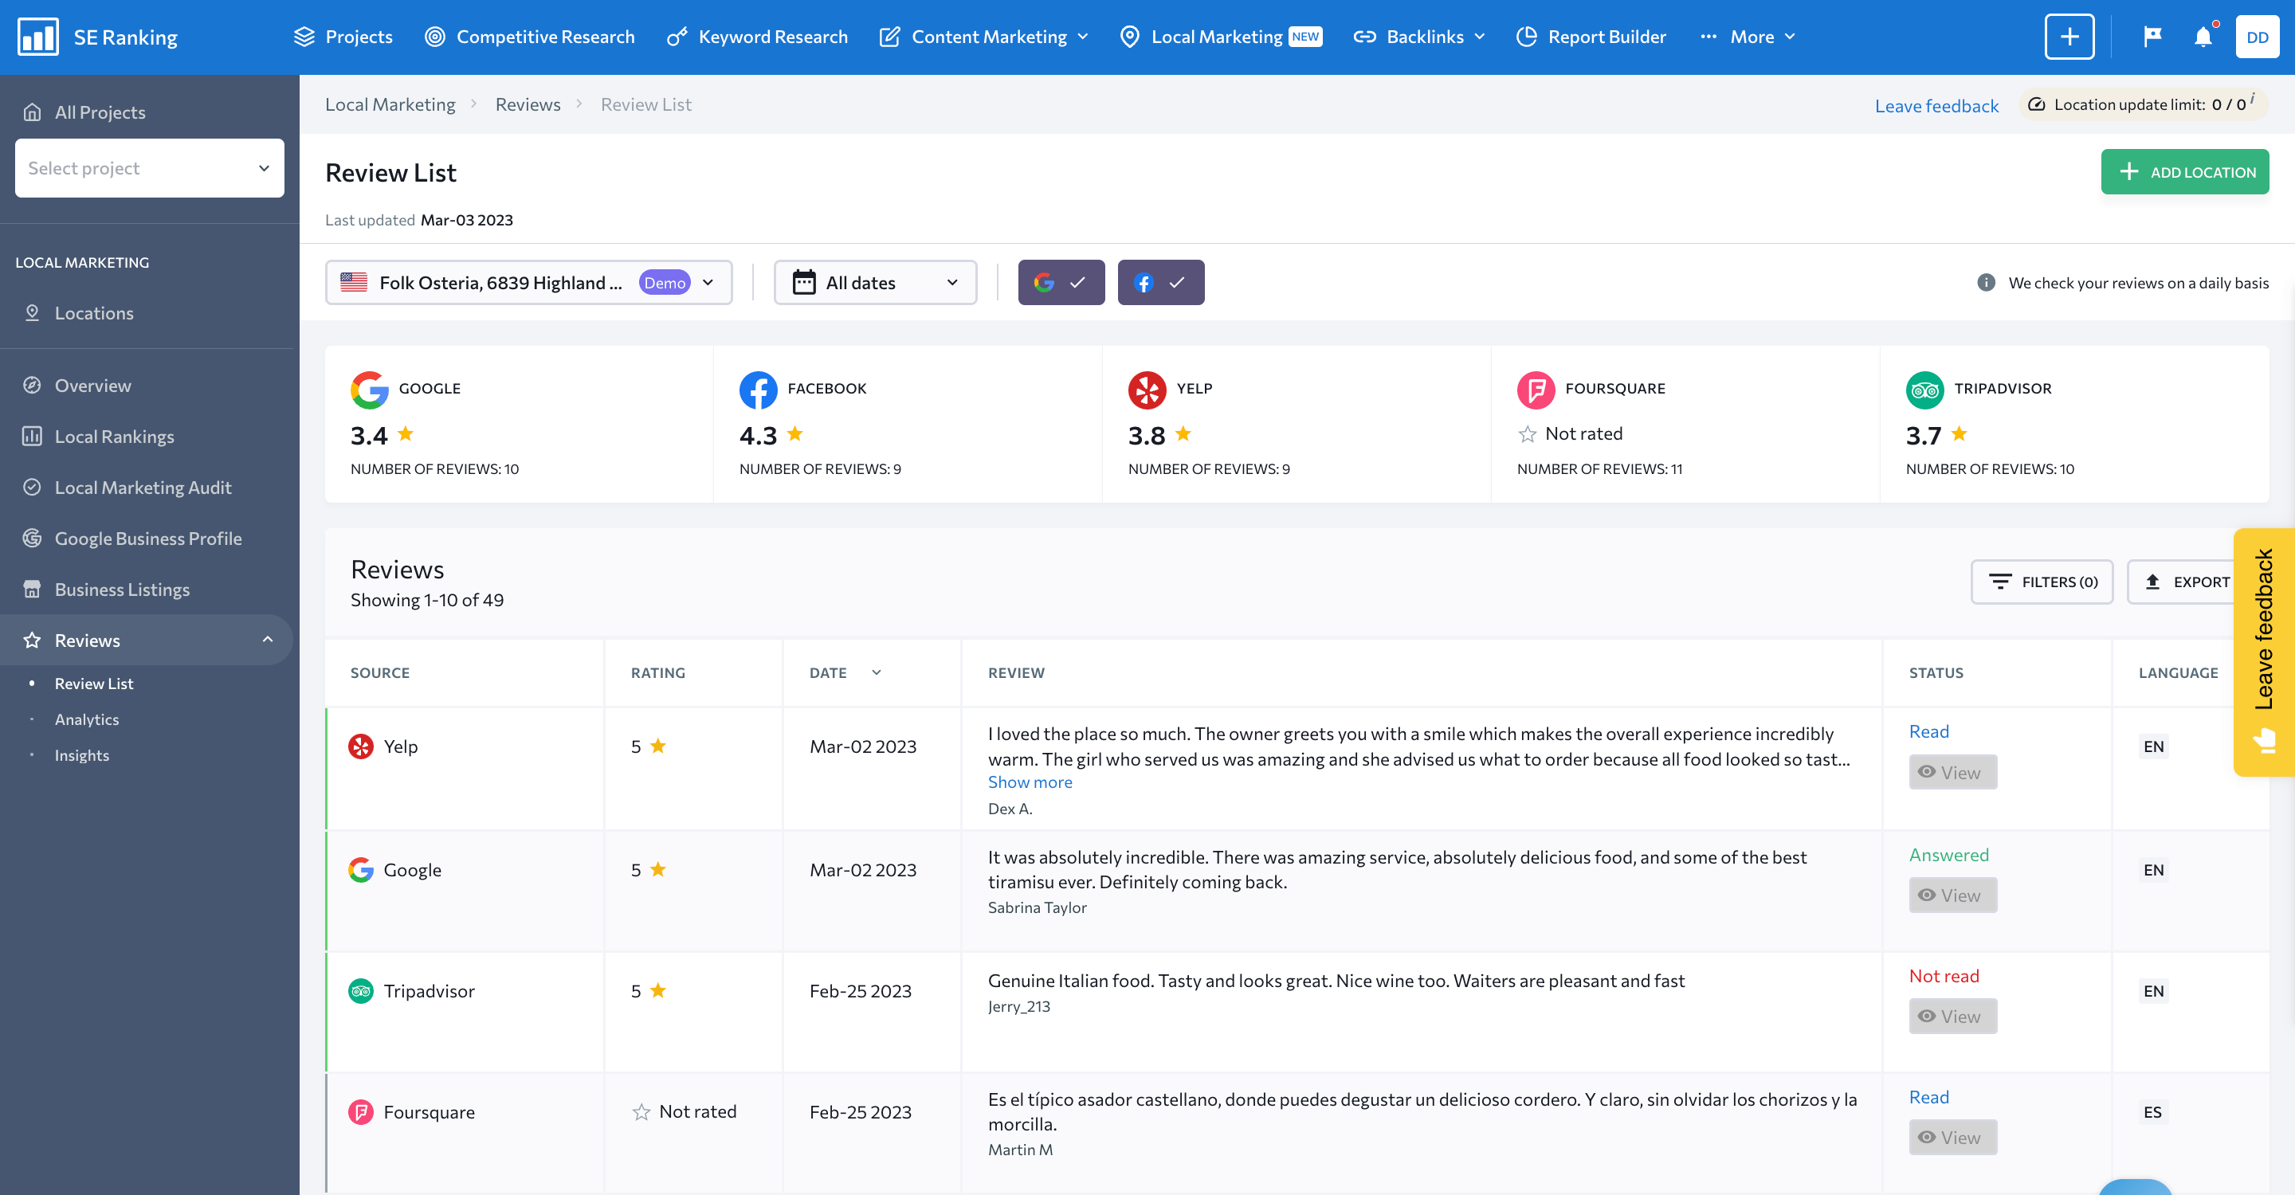Sort by the Date column arrow
The height and width of the screenshot is (1195, 2295).
(x=876, y=672)
